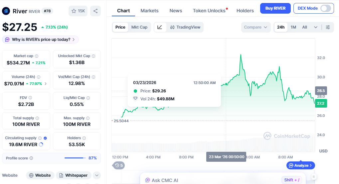339x184 pixels.
Task: Open the Whitepaper link
Action: (74, 175)
